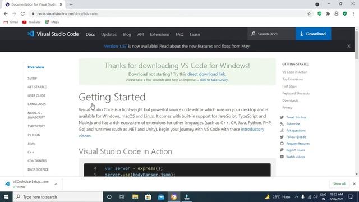Expand JAVA section in sidebar
359x202 pixels.
click(31, 144)
